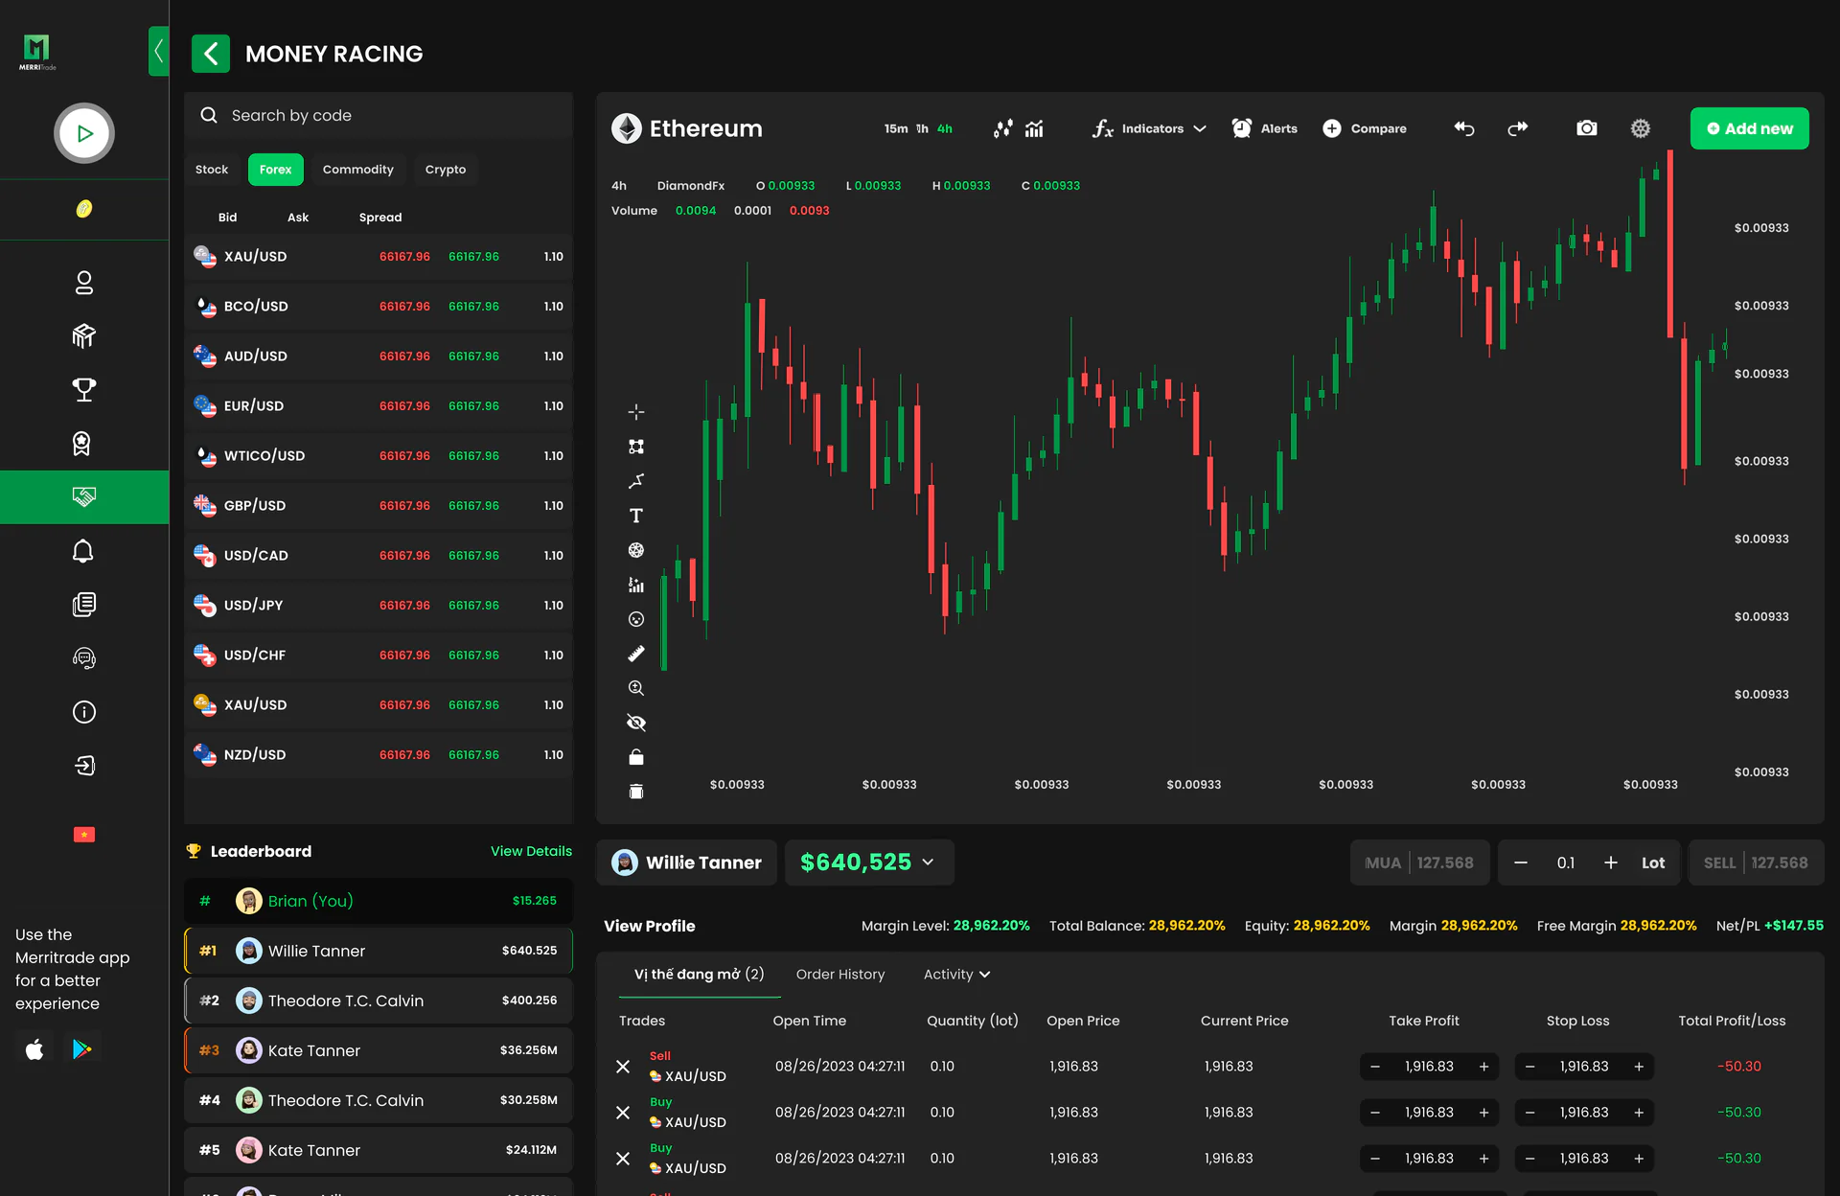Collapse the sidebar with the green chevron
The image size is (1840, 1196).
click(x=159, y=52)
